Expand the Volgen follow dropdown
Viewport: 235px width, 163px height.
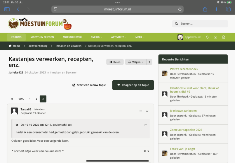point(136,62)
